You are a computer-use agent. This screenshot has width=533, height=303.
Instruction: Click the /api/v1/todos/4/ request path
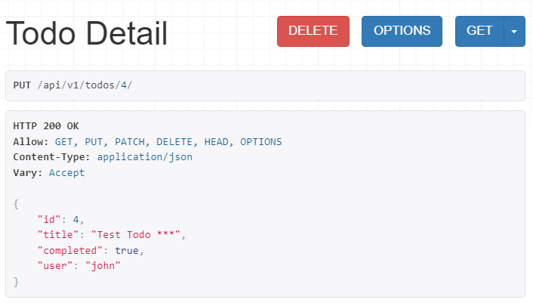coord(85,85)
